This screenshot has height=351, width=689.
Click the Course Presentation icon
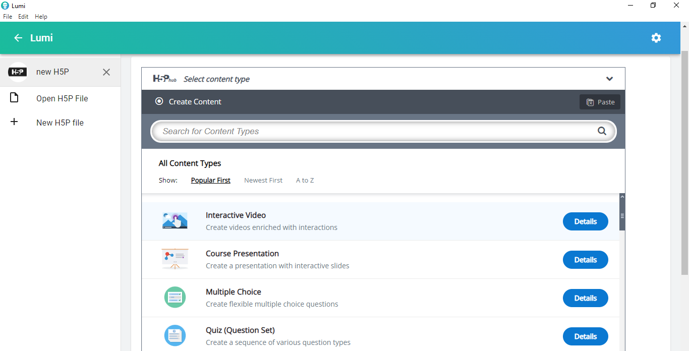click(x=175, y=259)
